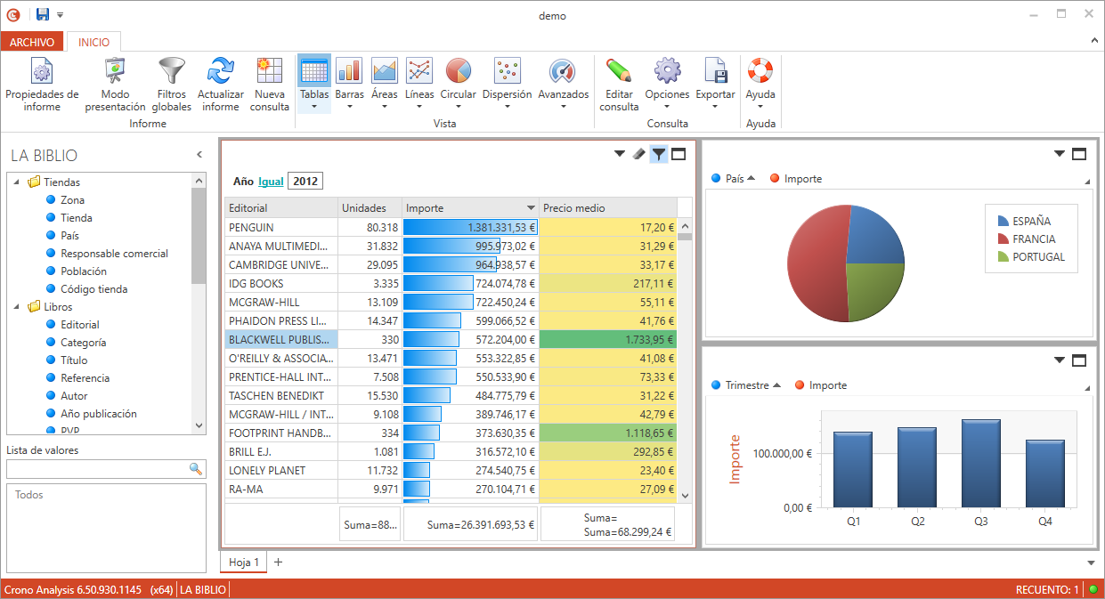Click the 2012 filter value field
The height and width of the screenshot is (599, 1105).
305,180
